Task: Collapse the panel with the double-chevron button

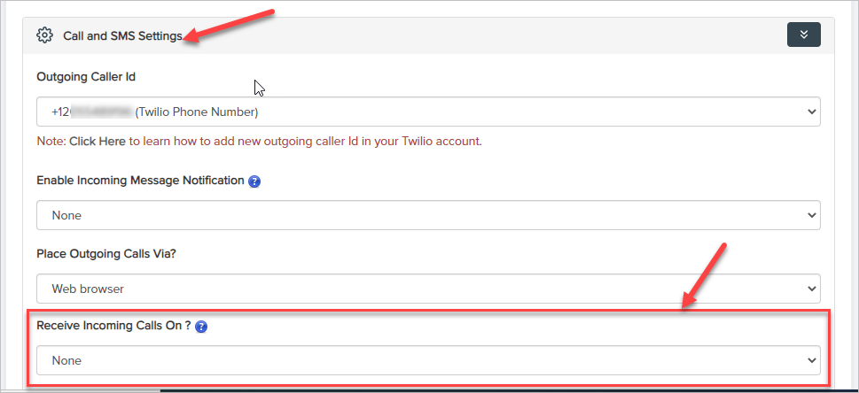Action: tap(803, 35)
